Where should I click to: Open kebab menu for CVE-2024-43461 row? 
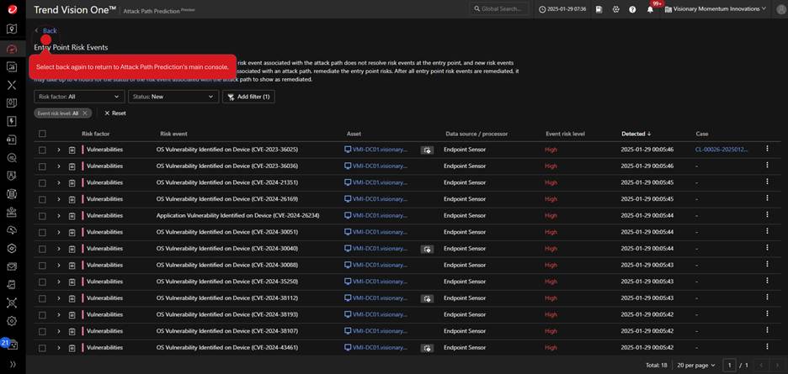767,346
